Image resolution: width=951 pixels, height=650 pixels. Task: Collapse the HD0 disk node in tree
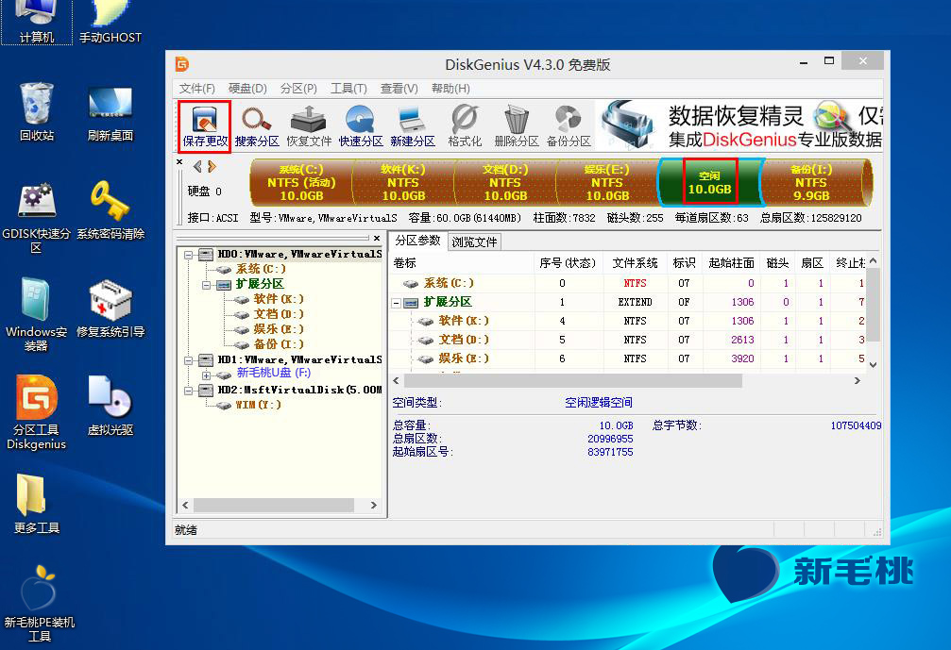[x=189, y=255]
